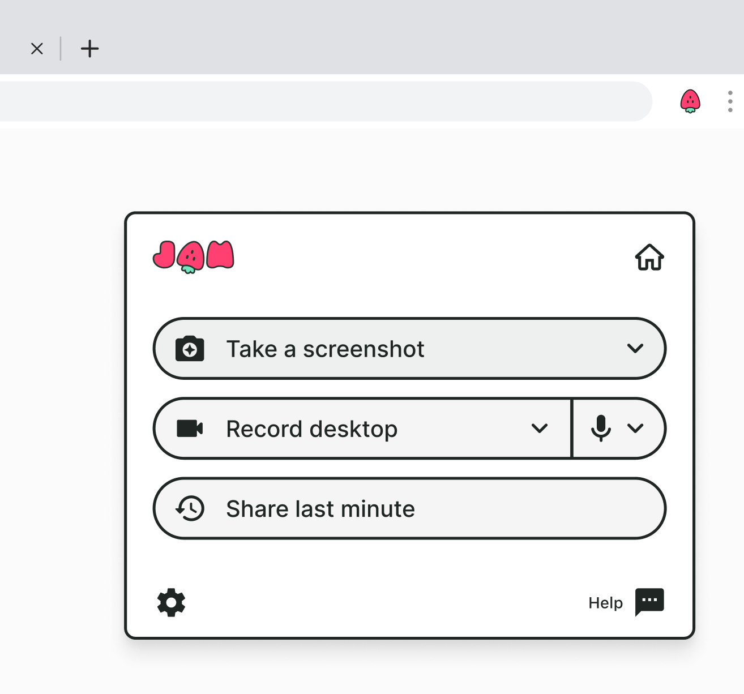This screenshot has height=694, width=744.
Task: Click the video camera icon for recording
Action: pos(190,429)
